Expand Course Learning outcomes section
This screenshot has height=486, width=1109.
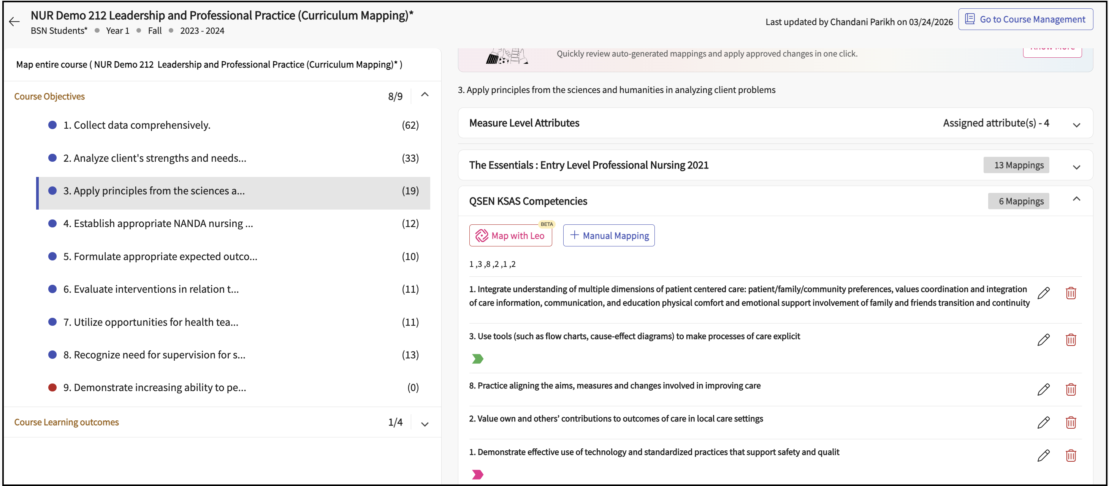click(425, 424)
